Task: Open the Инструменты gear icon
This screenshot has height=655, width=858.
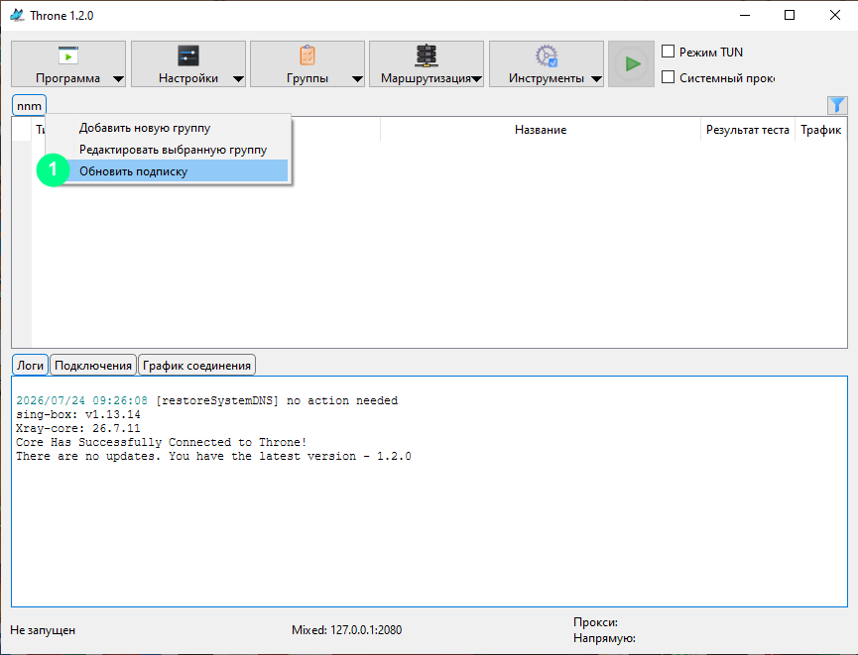Action: pos(547,55)
